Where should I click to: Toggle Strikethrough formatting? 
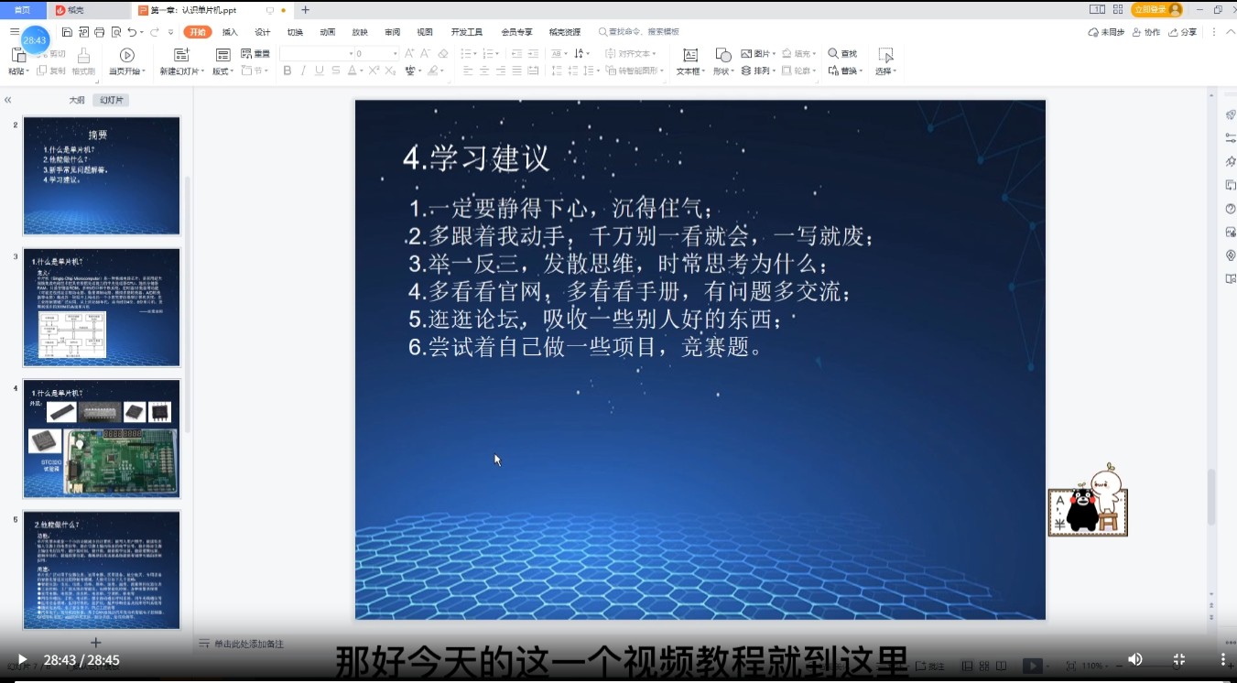pyautogui.click(x=337, y=70)
